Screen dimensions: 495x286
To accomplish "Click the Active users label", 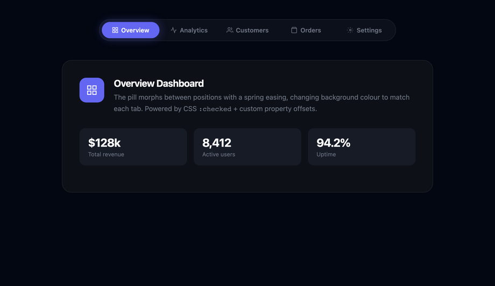I will coord(219,154).
